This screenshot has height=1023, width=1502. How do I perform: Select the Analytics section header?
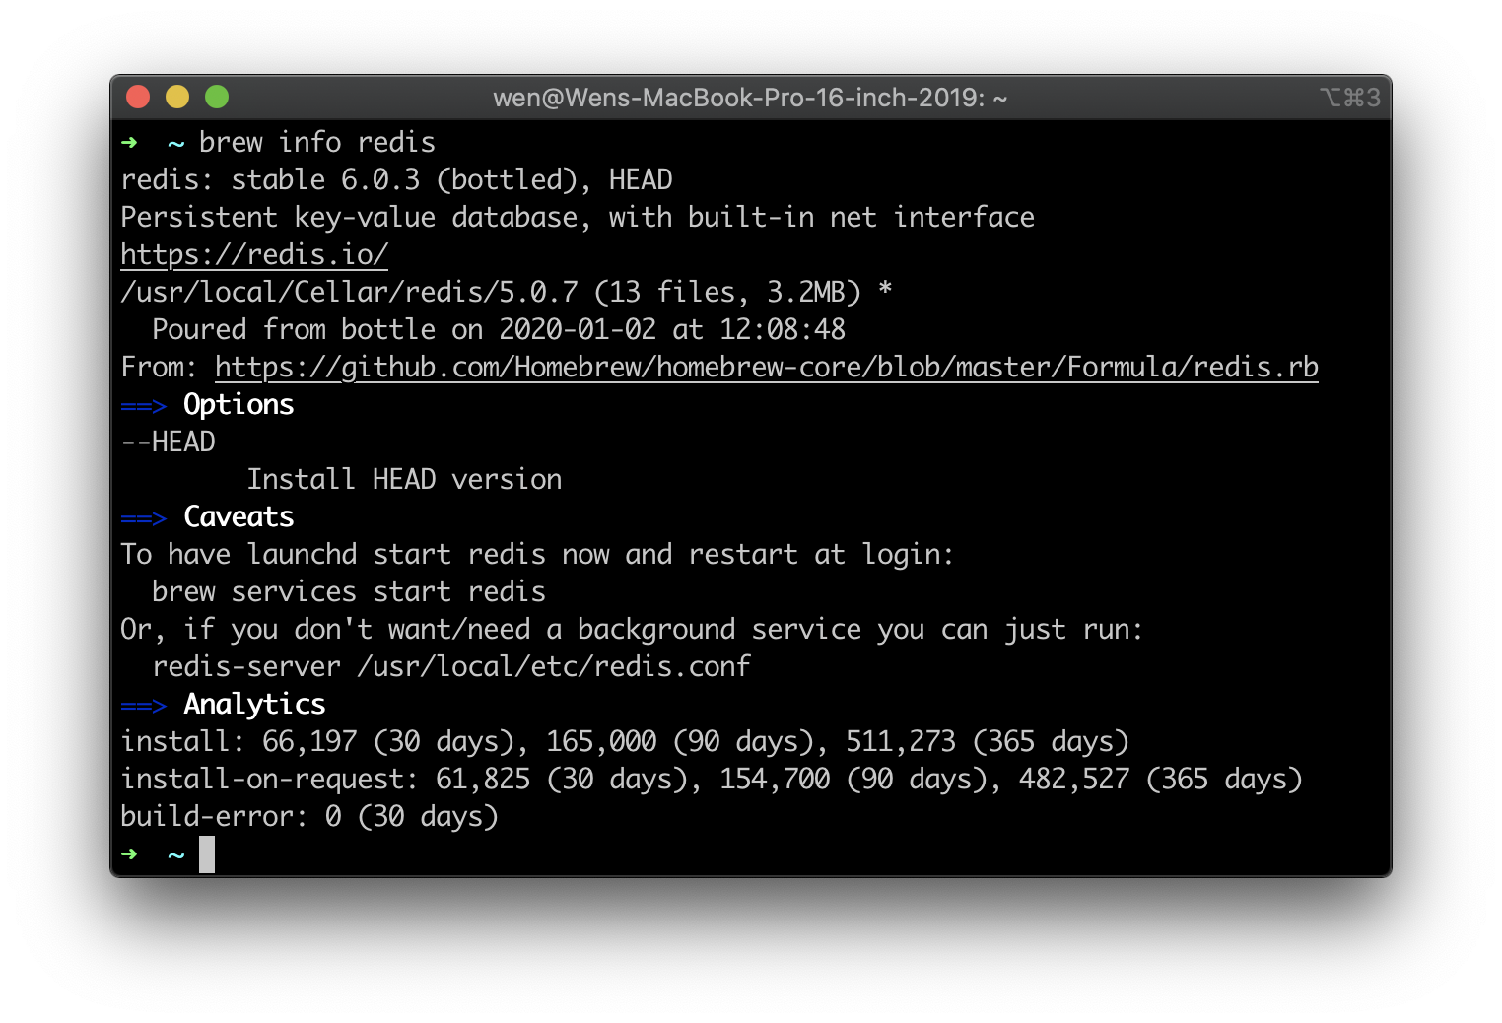tap(253, 704)
